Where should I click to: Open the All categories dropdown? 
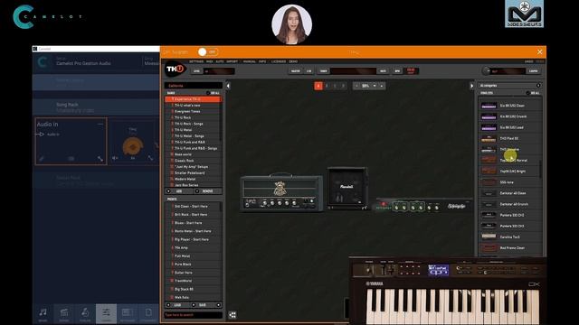point(510,86)
